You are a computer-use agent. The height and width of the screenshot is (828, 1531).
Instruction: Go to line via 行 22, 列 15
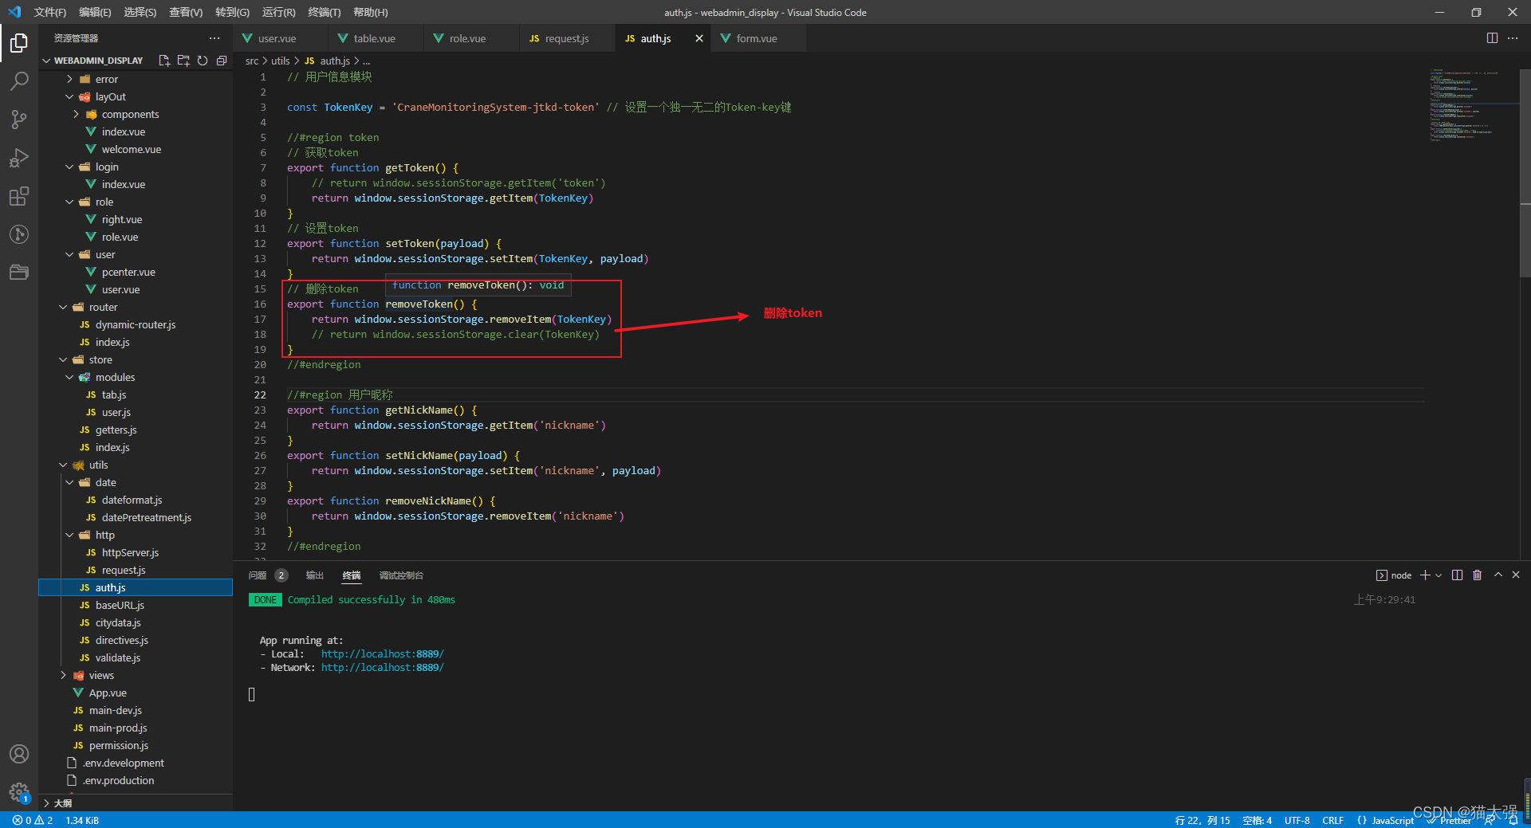tap(1202, 820)
